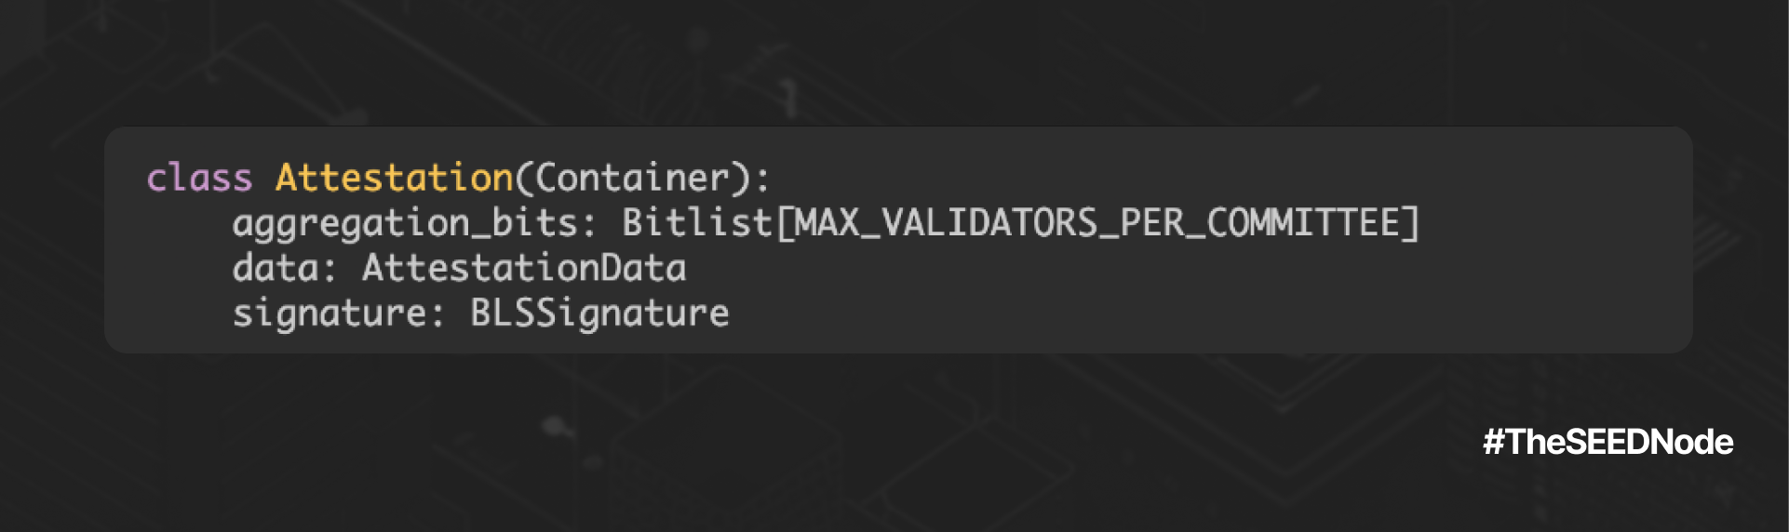The width and height of the screenshot is (1789, 532).
Task: Click the "data" field name
Action: pyautogui.click(x=276, y=269)
